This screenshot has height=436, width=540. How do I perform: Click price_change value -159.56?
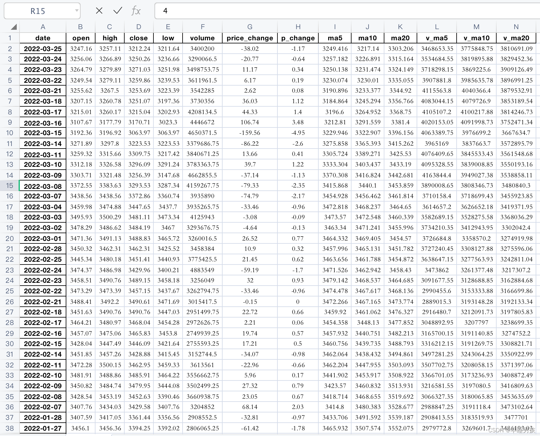250,133
